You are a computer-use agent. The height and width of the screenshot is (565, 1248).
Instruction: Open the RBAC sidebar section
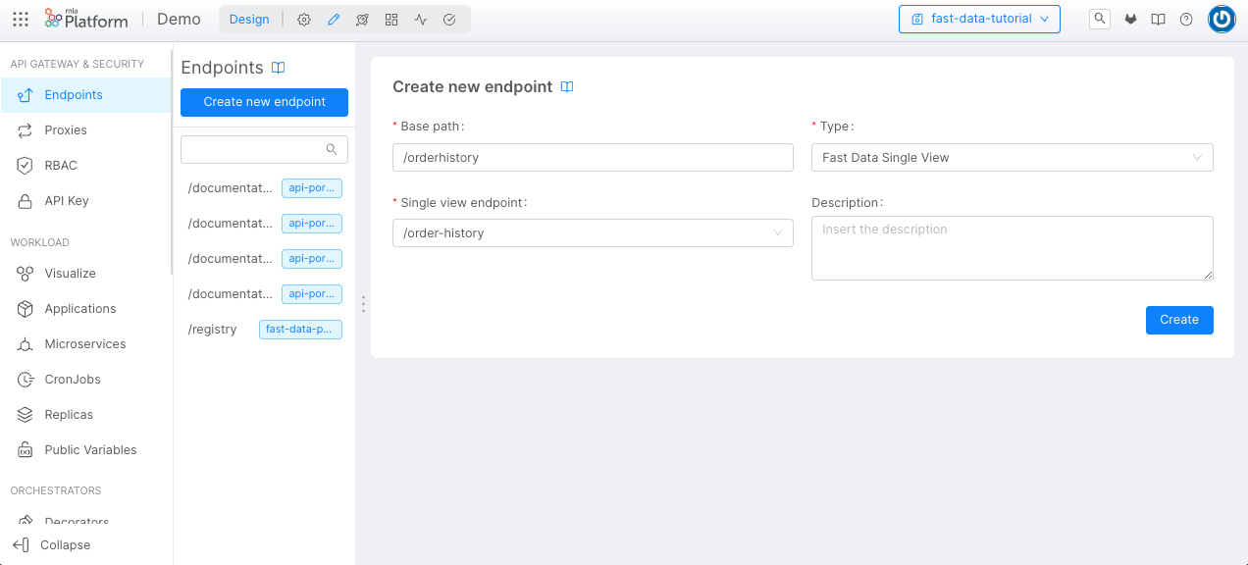(x=61, y=166)
